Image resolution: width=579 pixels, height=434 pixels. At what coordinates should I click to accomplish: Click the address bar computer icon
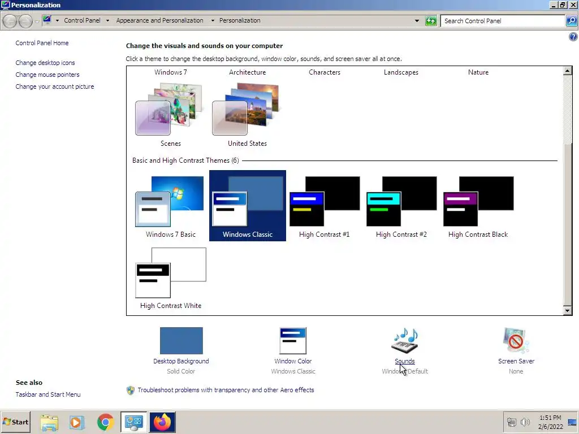pos(47,20)
